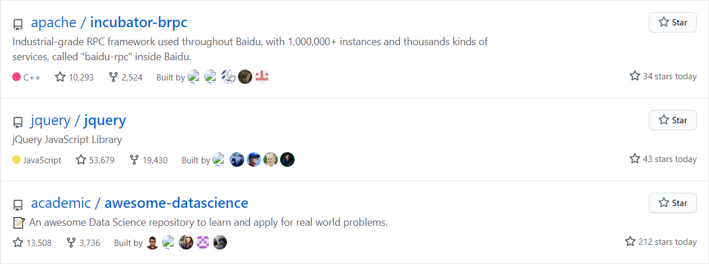Star the apache/incubator-brpc repository
The width and height of the screenshot is (709, 264).
[673, 23]
